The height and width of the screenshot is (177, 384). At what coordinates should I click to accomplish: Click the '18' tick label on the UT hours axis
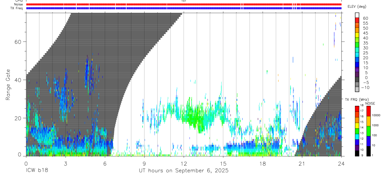click(262, 163)
